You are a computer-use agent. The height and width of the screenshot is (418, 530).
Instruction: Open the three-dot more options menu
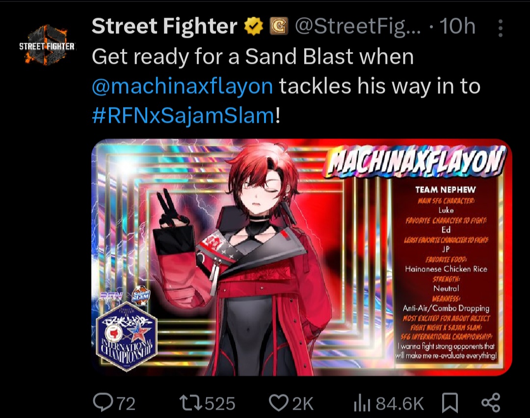click(x=501, y=28)
